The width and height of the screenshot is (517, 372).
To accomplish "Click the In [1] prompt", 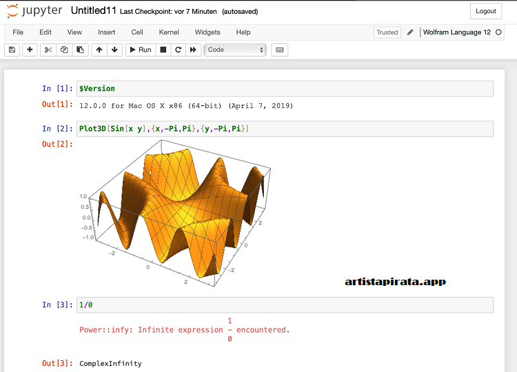I will [57, 88].
